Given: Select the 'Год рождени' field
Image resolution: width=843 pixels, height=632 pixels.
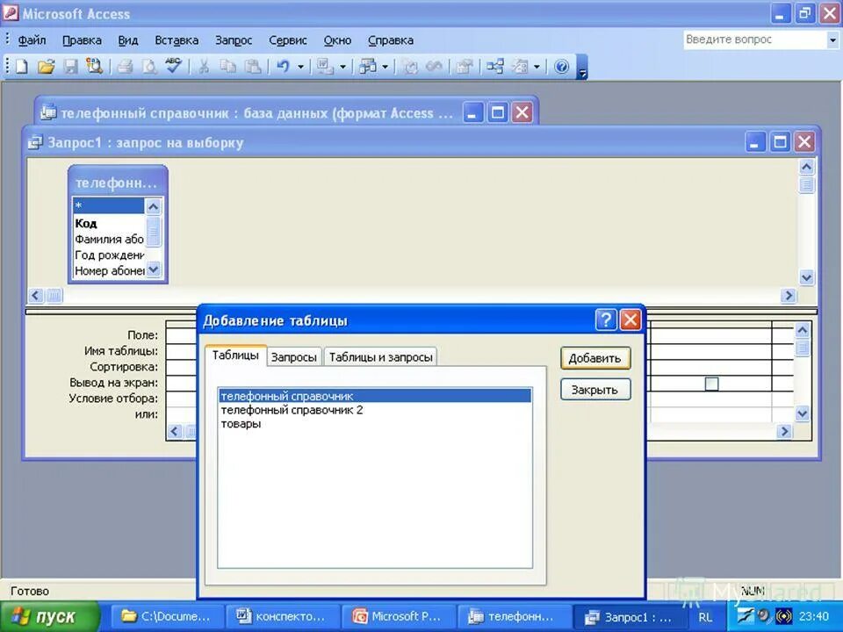Looking at the screenshot, I should coord(109,255).
